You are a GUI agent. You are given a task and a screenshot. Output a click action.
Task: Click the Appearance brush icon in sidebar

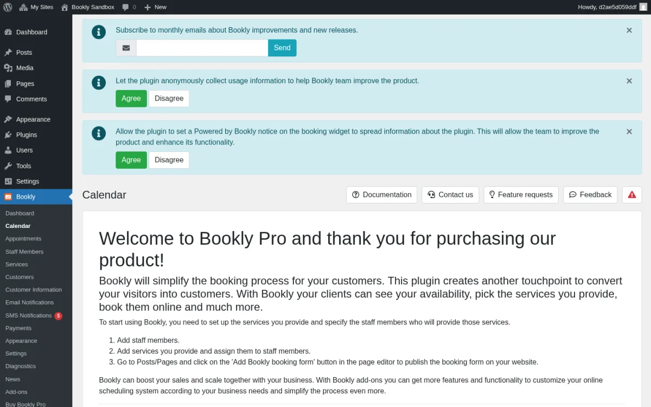click(x=8, y=119)
